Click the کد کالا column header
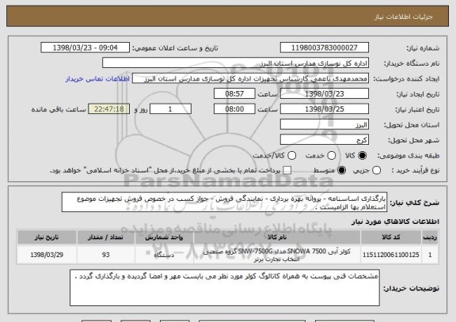This screenshot has width=456, height=322. 391,237
